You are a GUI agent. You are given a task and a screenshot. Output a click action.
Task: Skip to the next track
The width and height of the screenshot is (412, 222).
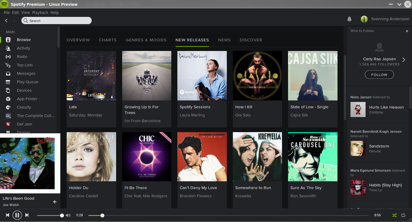coord(27,215)
